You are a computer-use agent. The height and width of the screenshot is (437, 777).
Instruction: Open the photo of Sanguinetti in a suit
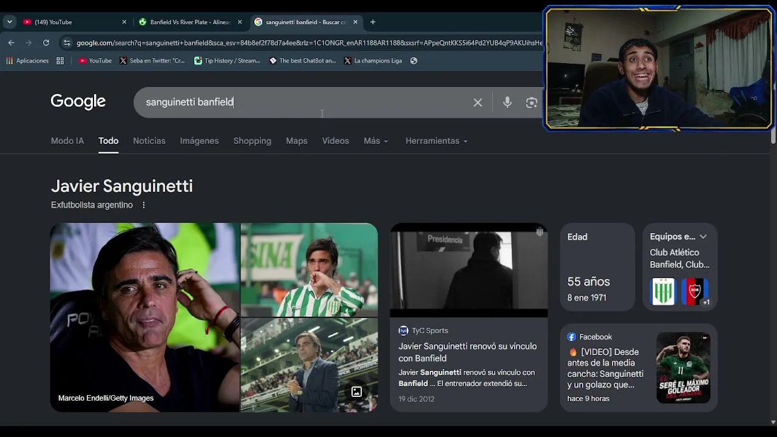[x=309, y=365]
